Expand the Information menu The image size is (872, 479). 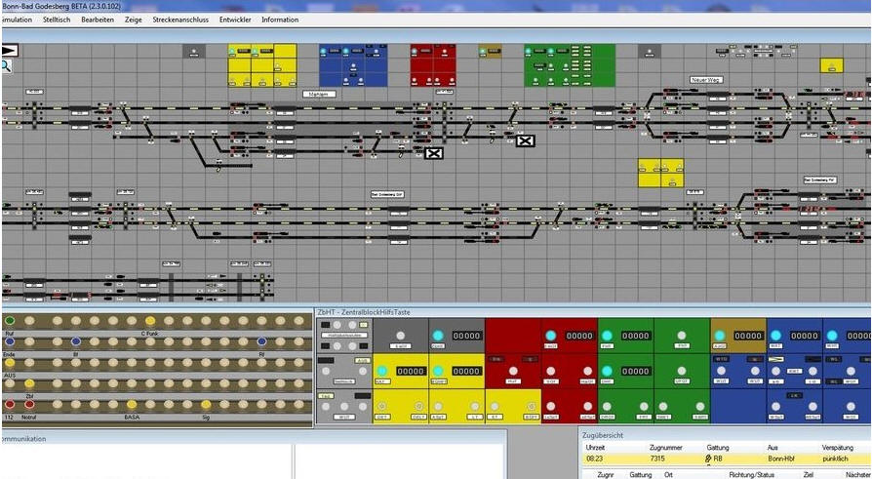(x=280, y=20)
